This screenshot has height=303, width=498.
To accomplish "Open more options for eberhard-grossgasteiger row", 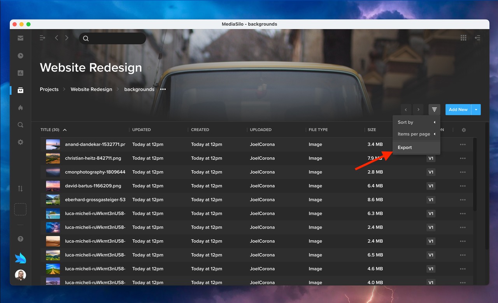I will [463, 200].
